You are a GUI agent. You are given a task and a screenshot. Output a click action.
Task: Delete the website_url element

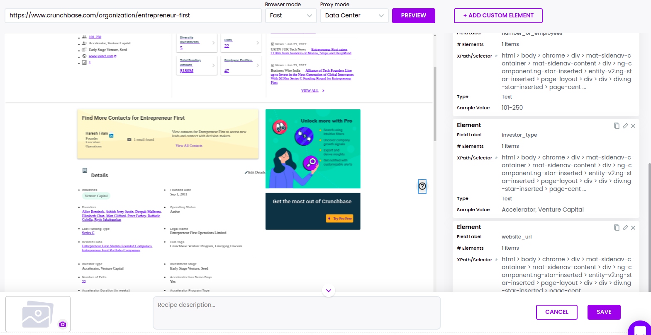(x=633, y=228)
